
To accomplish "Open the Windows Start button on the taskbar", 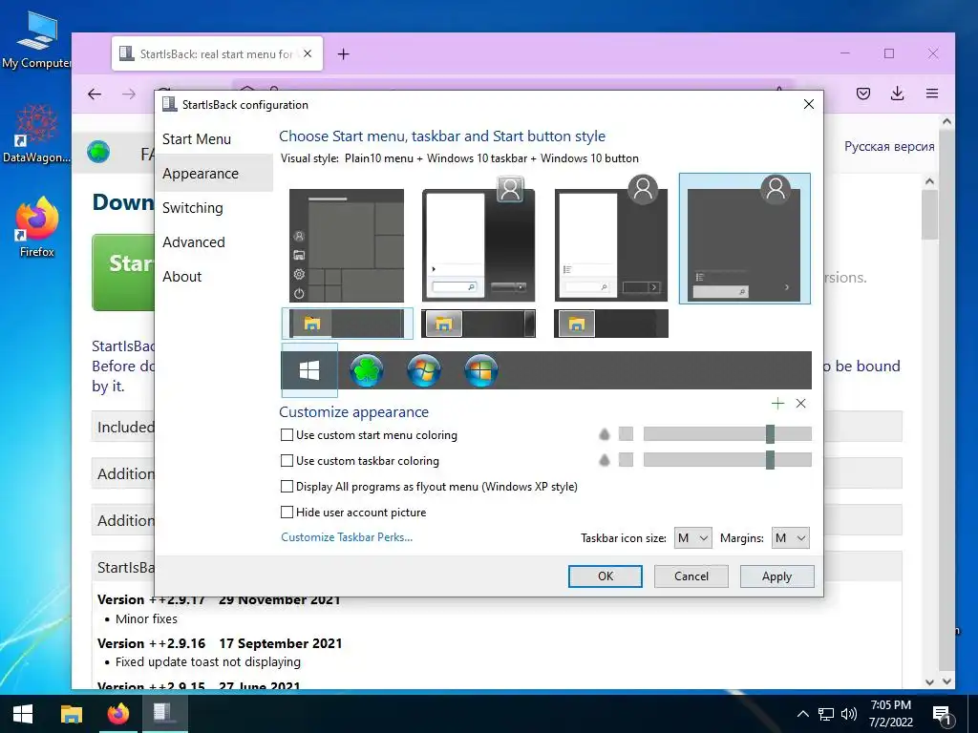I will point(23,714).
